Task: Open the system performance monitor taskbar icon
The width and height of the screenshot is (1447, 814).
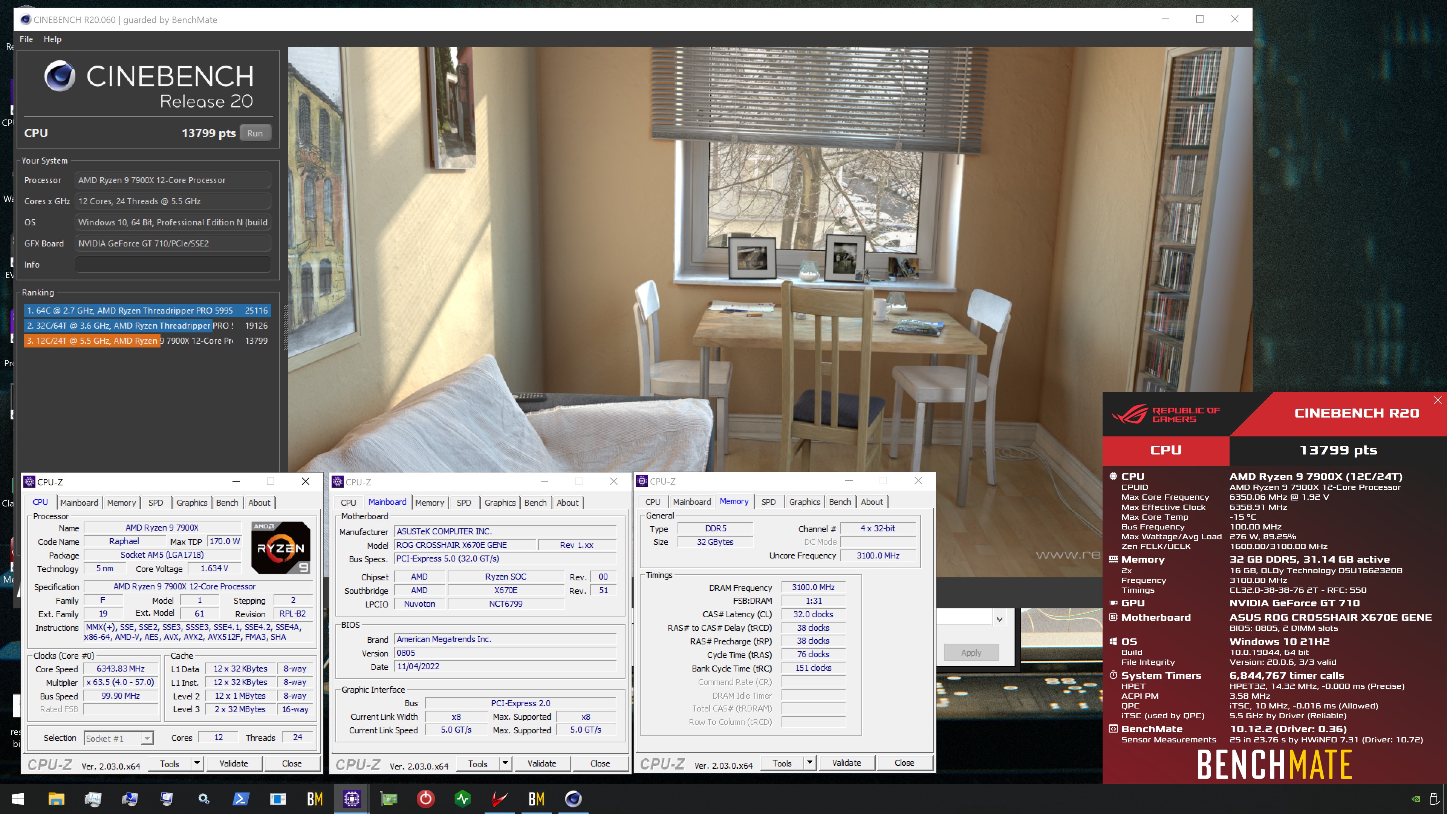Action: [x=93, y=799]
